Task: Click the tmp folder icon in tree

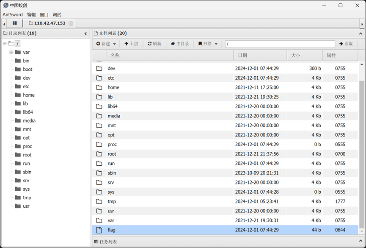Action: [18, 198]
